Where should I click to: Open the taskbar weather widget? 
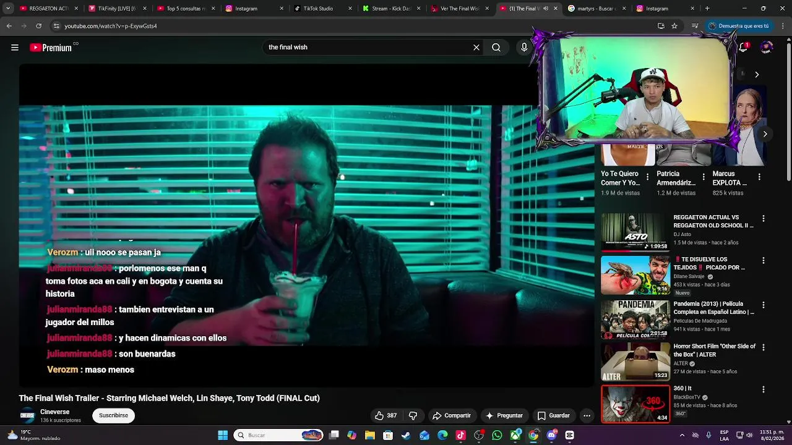(x=34, y=435)
